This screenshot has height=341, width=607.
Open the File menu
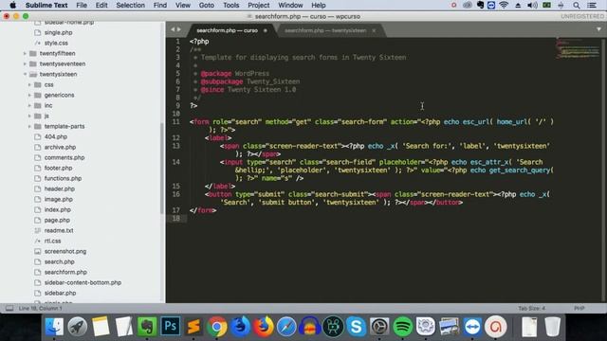pyautogui.click(x=82, y=5)
